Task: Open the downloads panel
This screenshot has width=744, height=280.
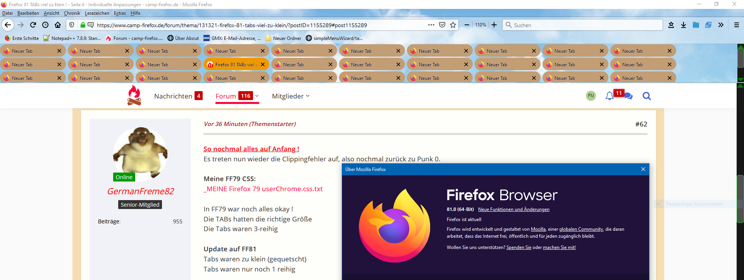Action: (x=684, y=25)
